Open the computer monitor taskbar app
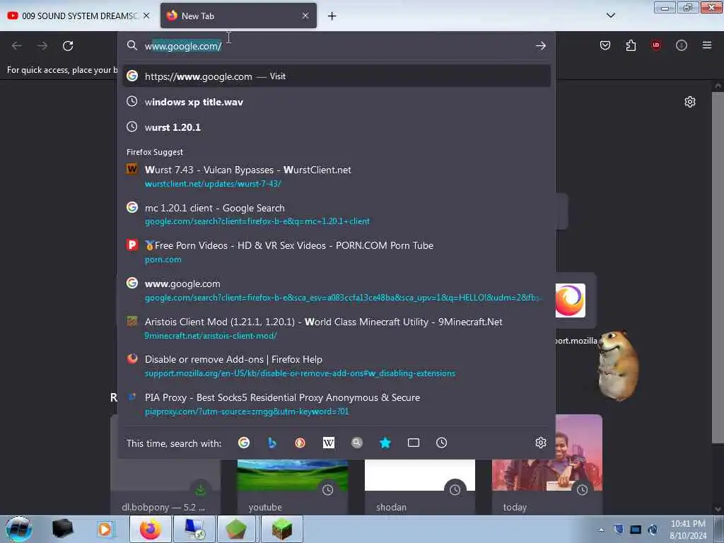This screenshot has width=724, height=543. pos(195,529)
